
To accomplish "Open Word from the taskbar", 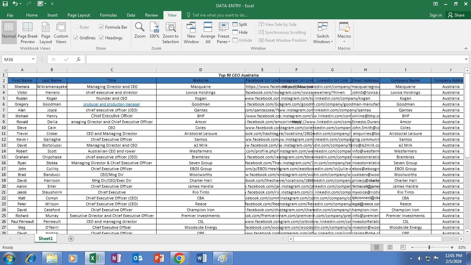I will [x=201, y=258].
